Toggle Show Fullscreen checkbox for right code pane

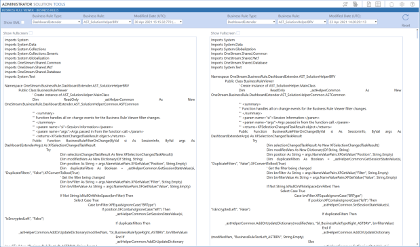pyautogui.click(x=238, y=33)
